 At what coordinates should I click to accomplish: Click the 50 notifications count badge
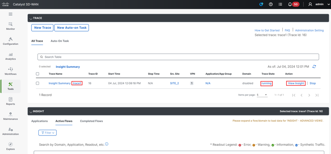(x=296, y=4)
